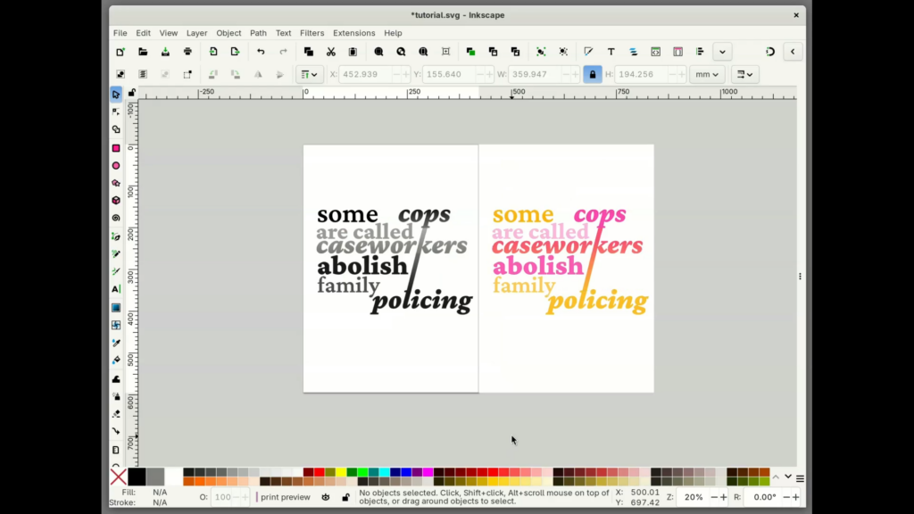Lock the print preview layer

pos(345,497)
